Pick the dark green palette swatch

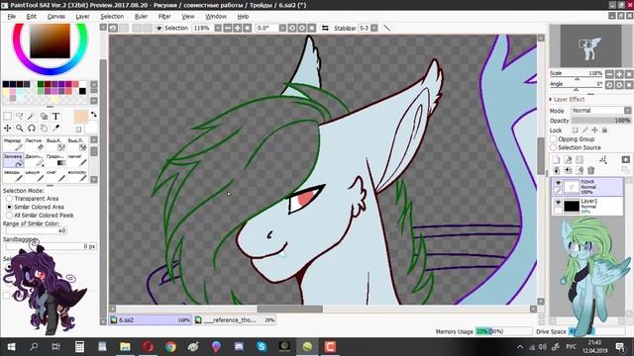(41, 84)
